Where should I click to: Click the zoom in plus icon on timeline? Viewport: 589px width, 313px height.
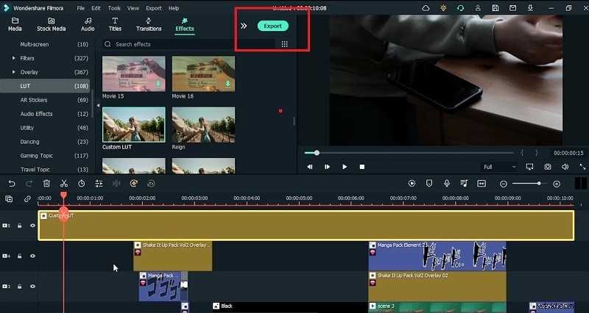click(556, 183)
